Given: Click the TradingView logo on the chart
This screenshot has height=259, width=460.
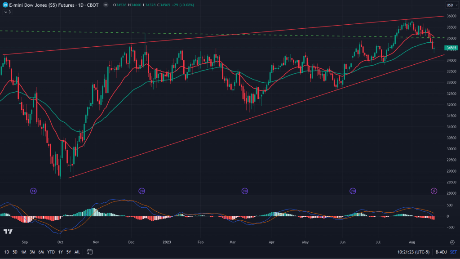Looking at the screenshot, I should coord(8,232).
